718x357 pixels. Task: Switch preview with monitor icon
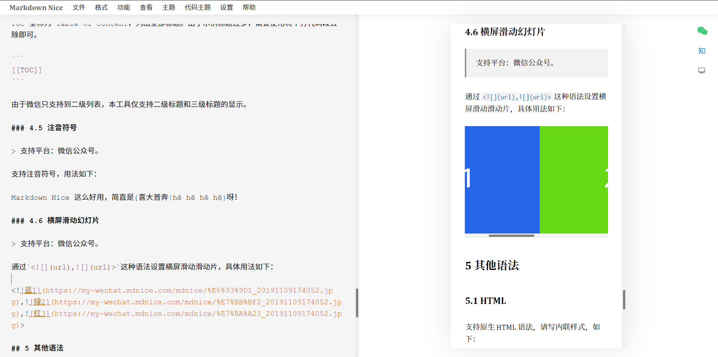702,70
